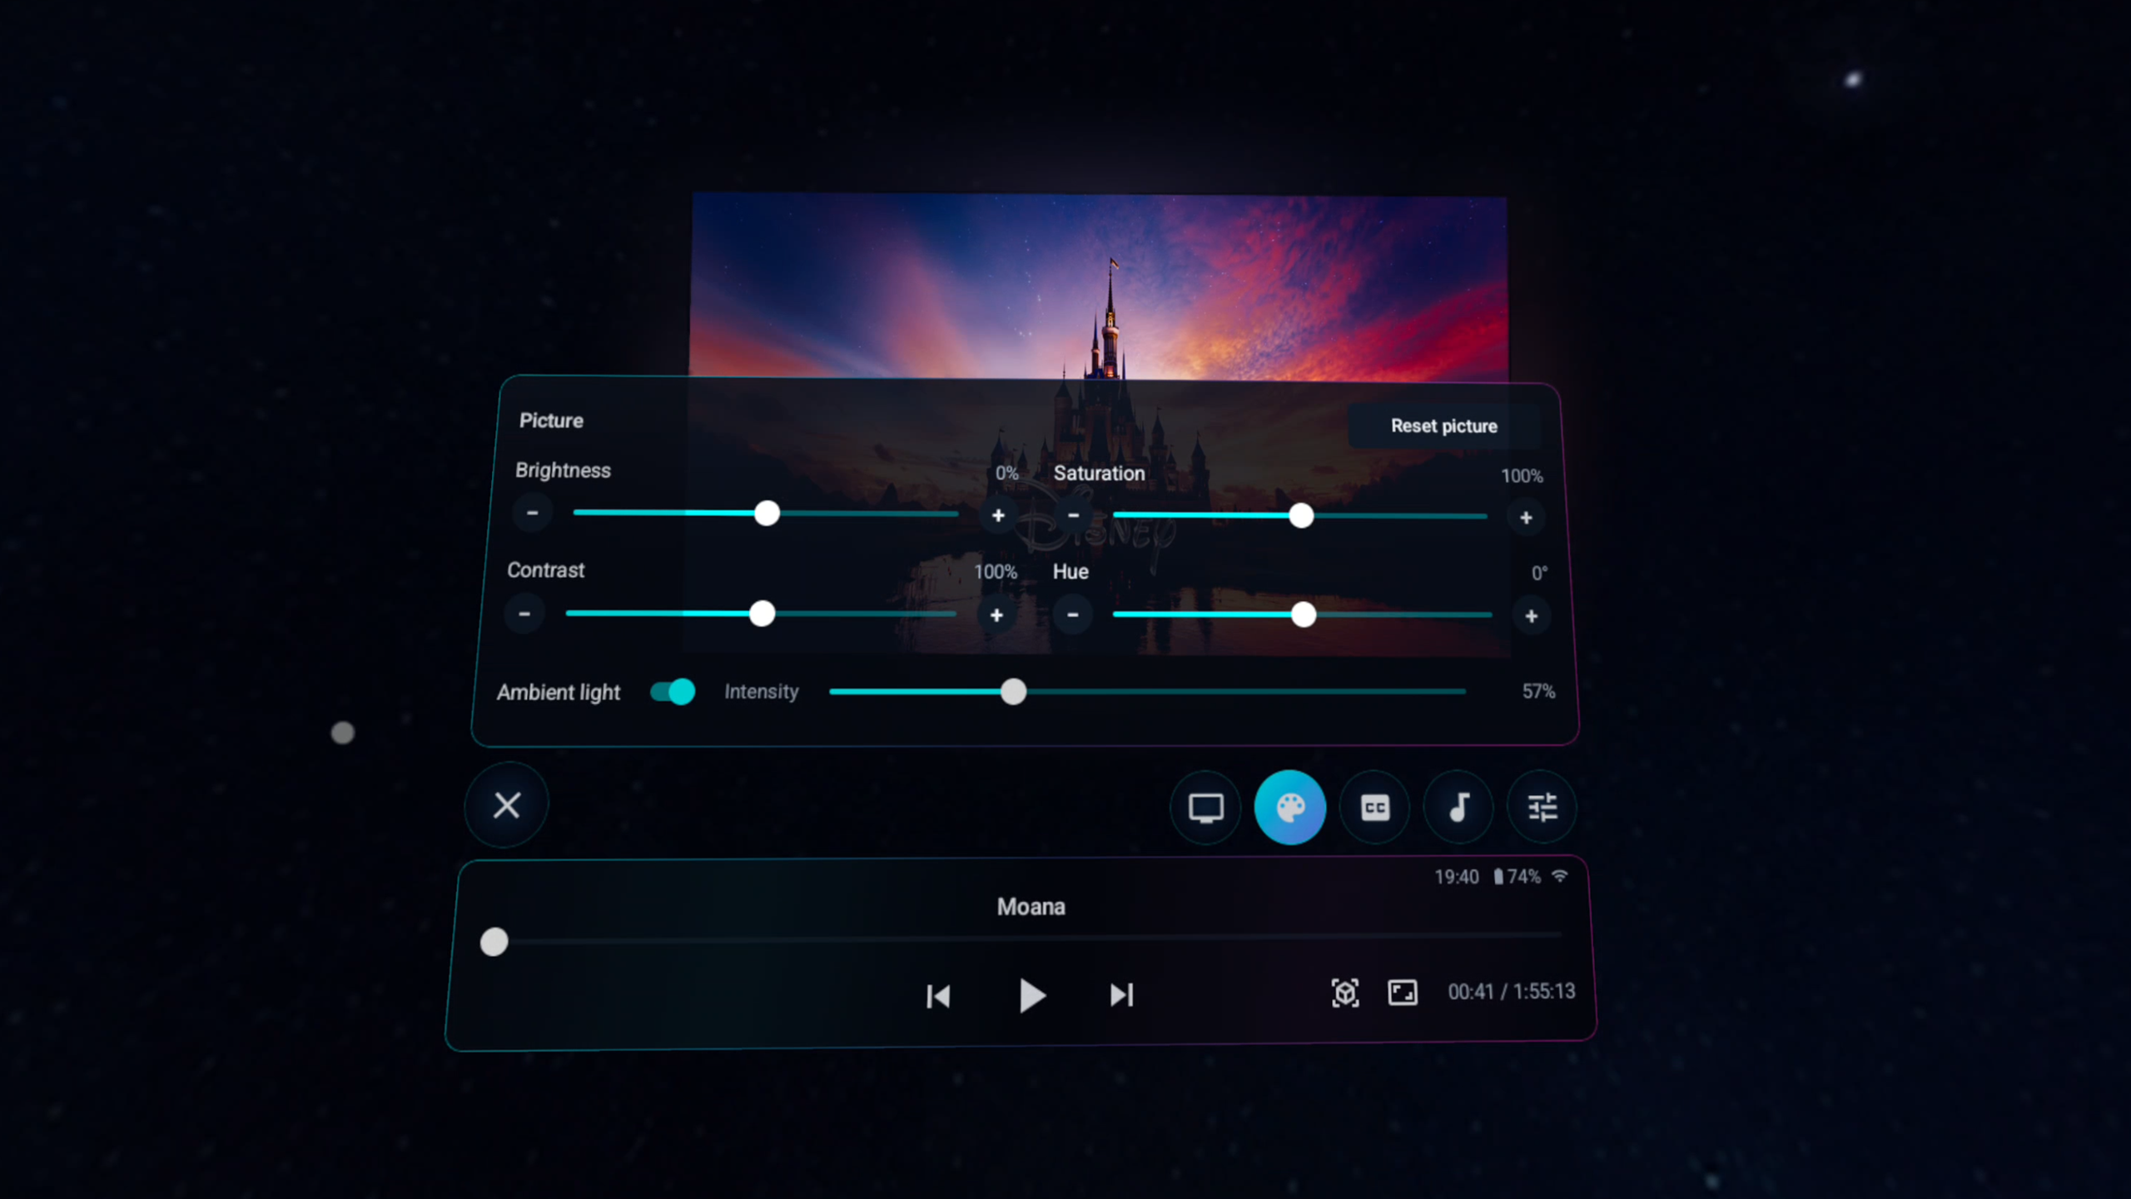Decrease Saturation with the minus button

[1074, 515]
